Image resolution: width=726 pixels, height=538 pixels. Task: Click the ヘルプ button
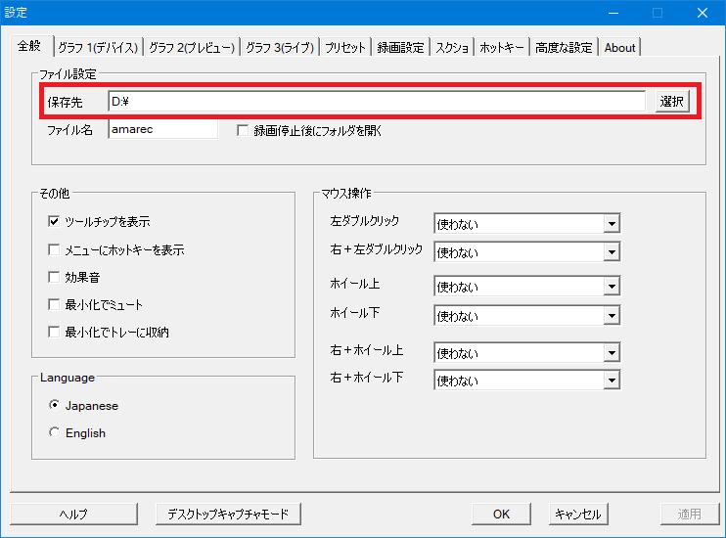[x=73, y=514]
